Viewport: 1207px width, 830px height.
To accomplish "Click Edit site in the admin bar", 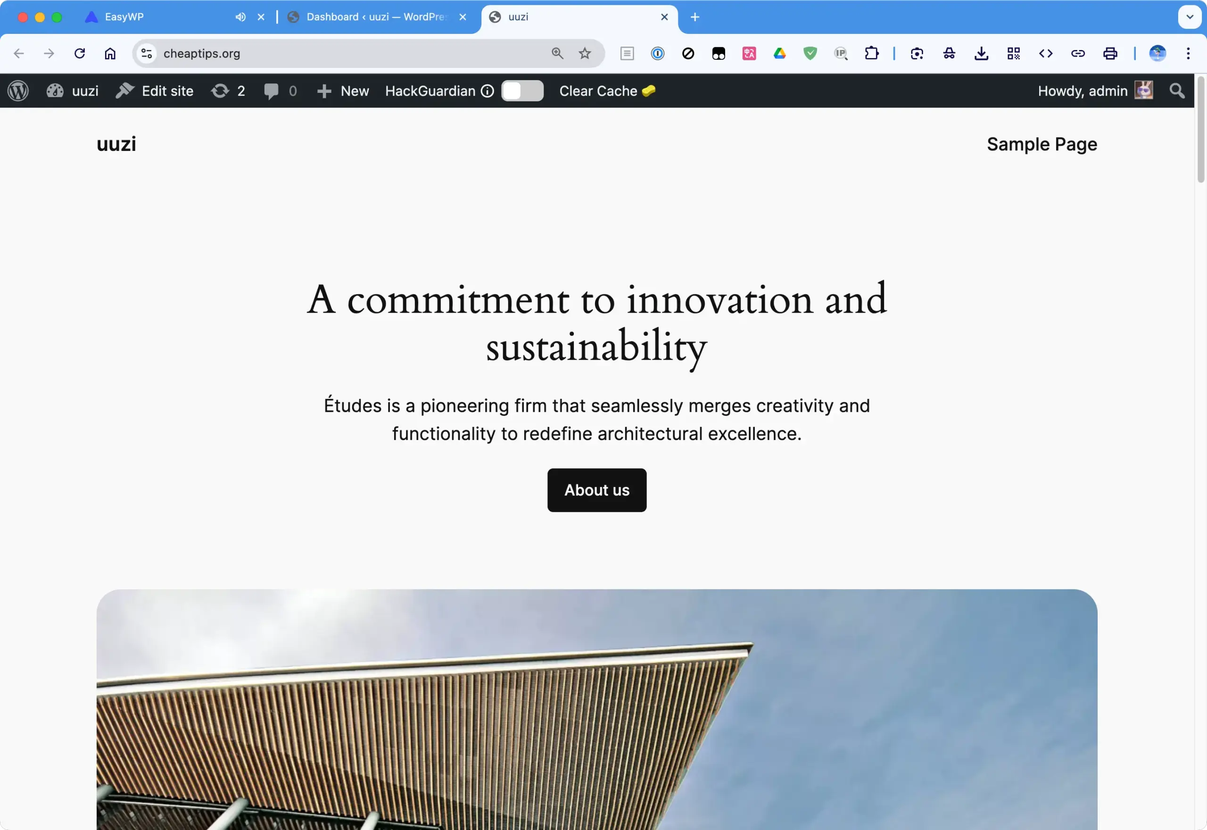I will [x=154, y=91].
